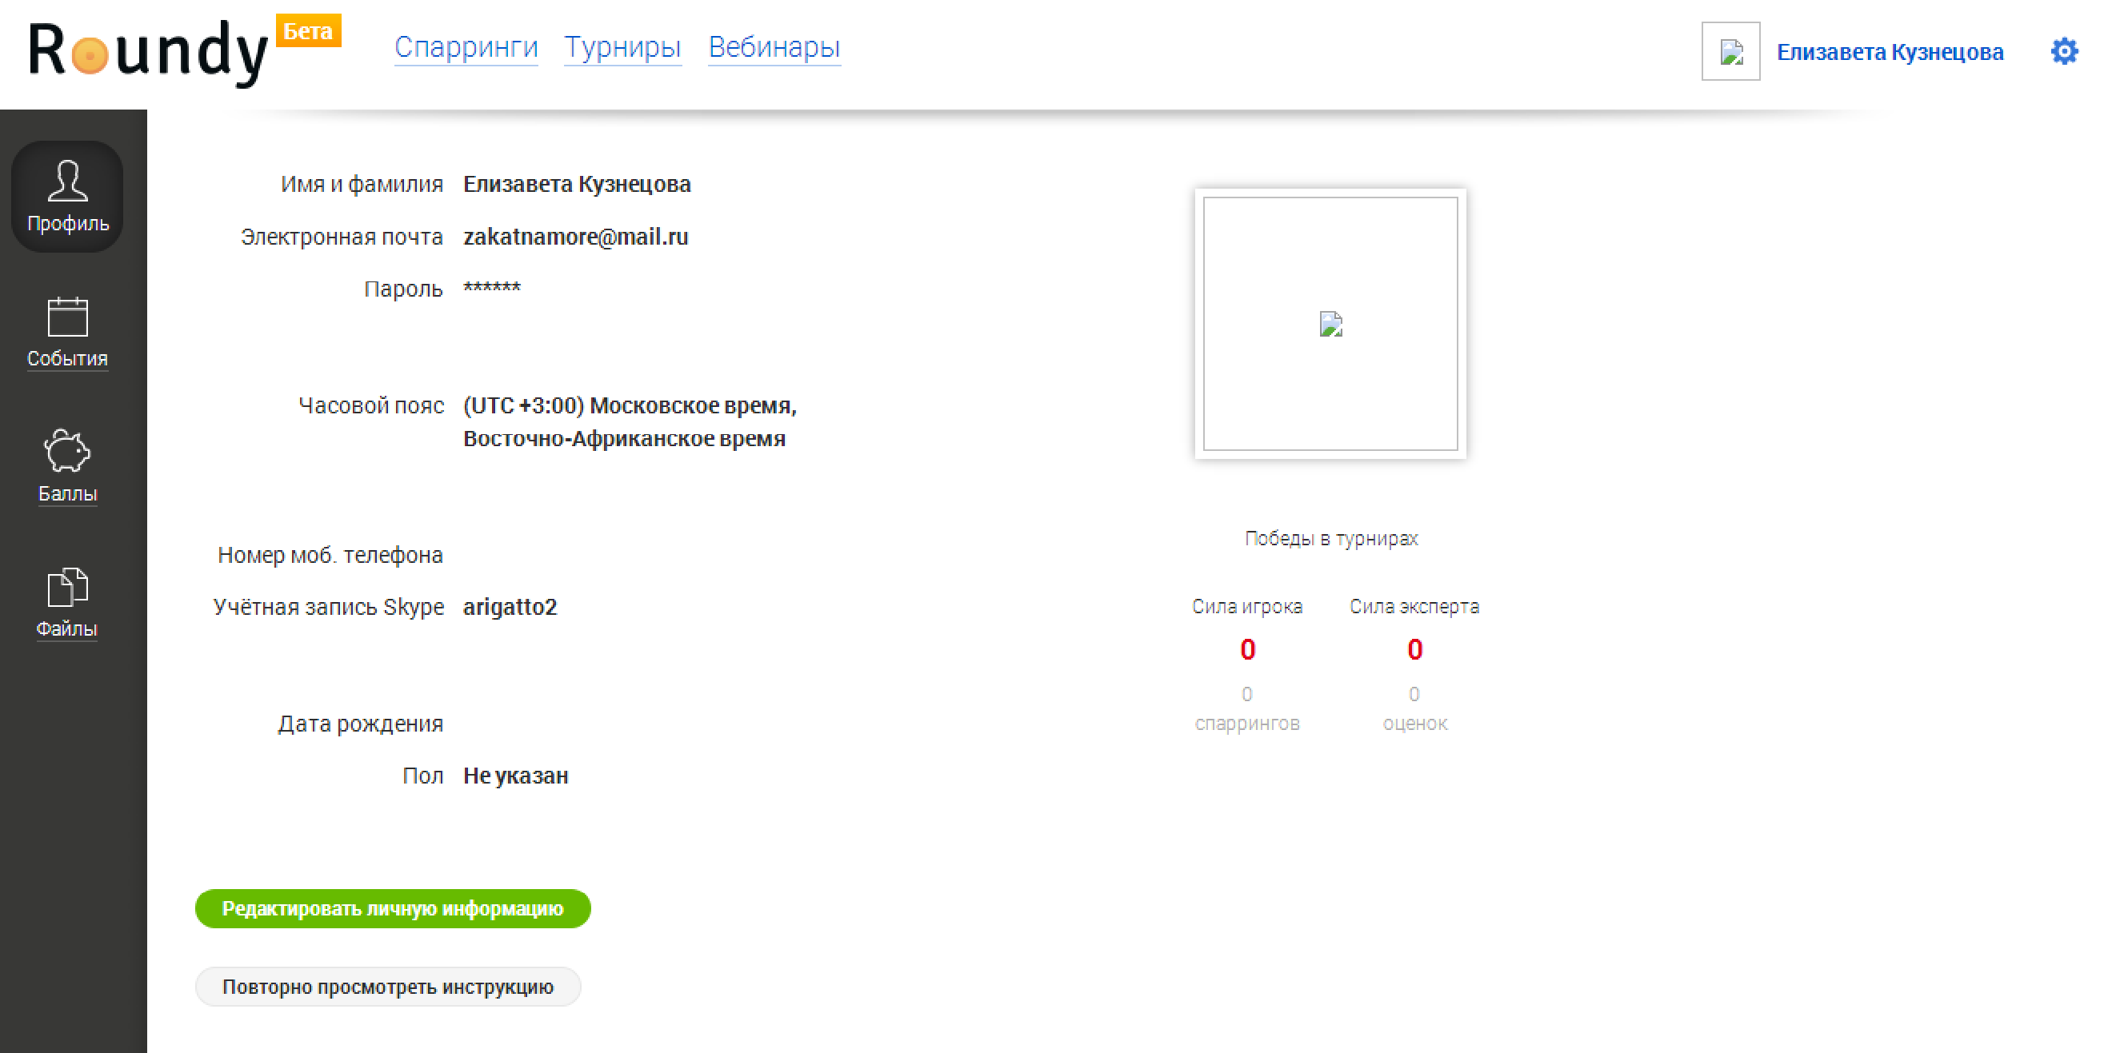This screenshot has width=2116, height=1053.
Task: Click the Номер моб. телефона label
Action: pyautogui.click(x=330, y=555)
